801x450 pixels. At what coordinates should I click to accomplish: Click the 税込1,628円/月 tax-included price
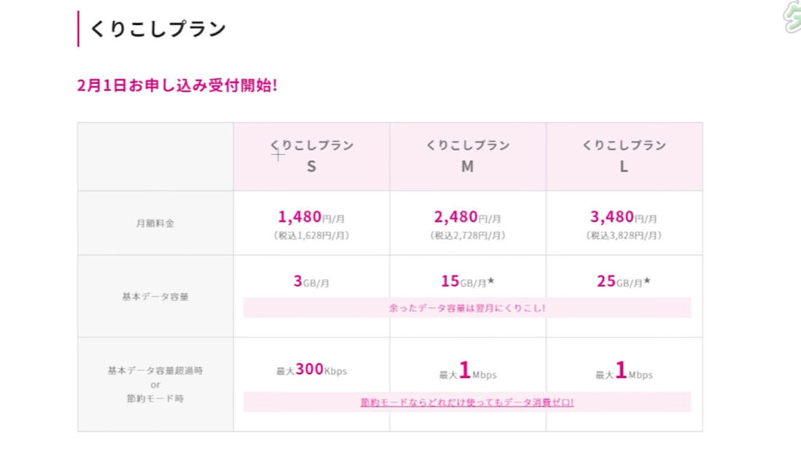(311, 235)
